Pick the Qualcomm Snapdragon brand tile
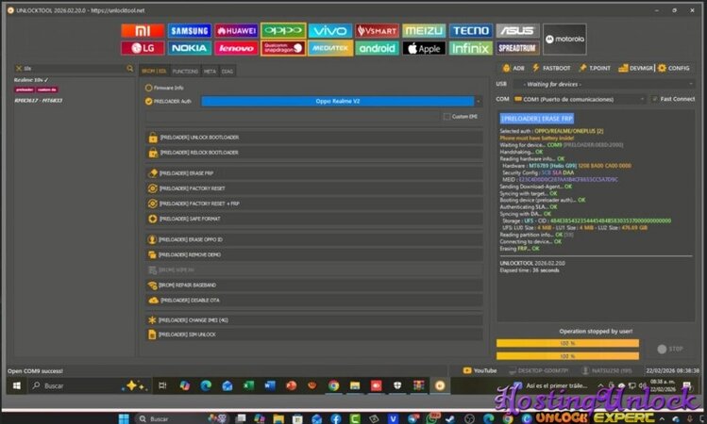Viewport: 707px width, 424px height. [x=283, y=47]
